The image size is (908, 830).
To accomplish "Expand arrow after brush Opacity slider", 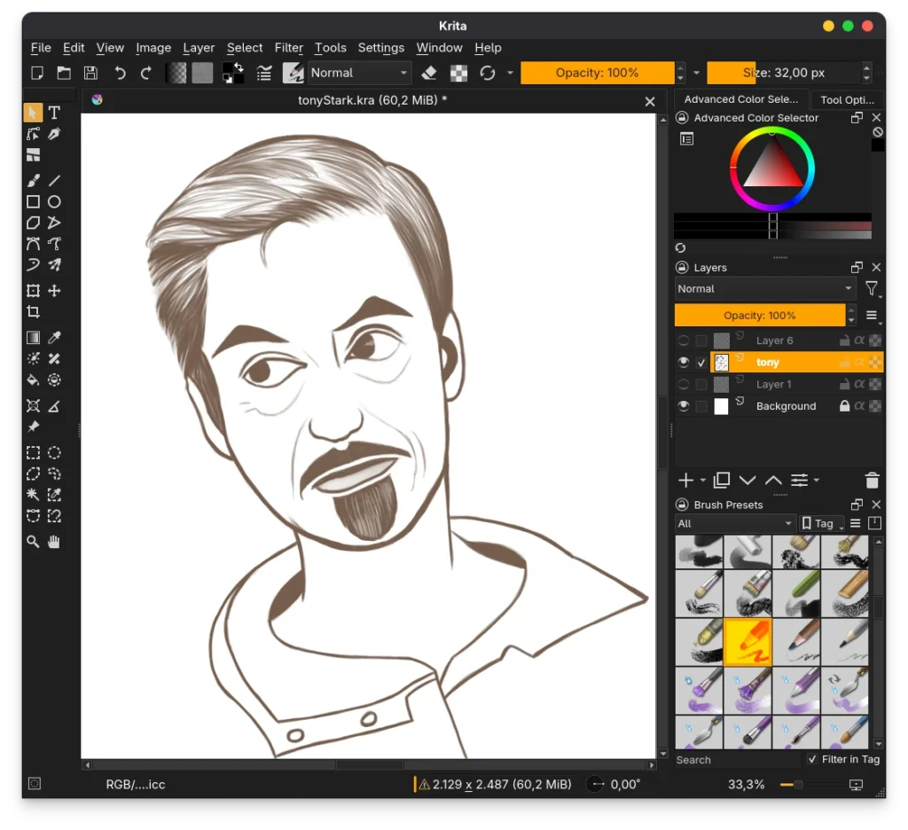I will [697, 73].
